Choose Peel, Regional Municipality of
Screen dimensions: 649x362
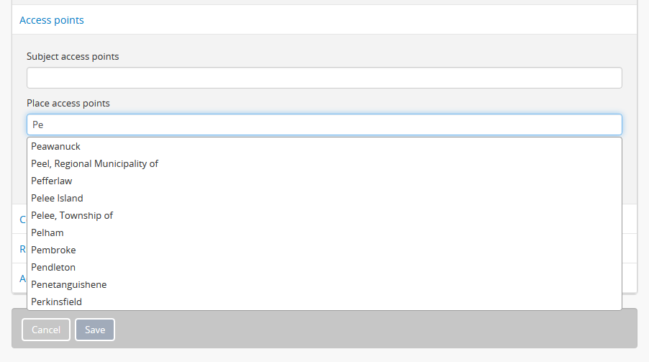tap(95, 163)
